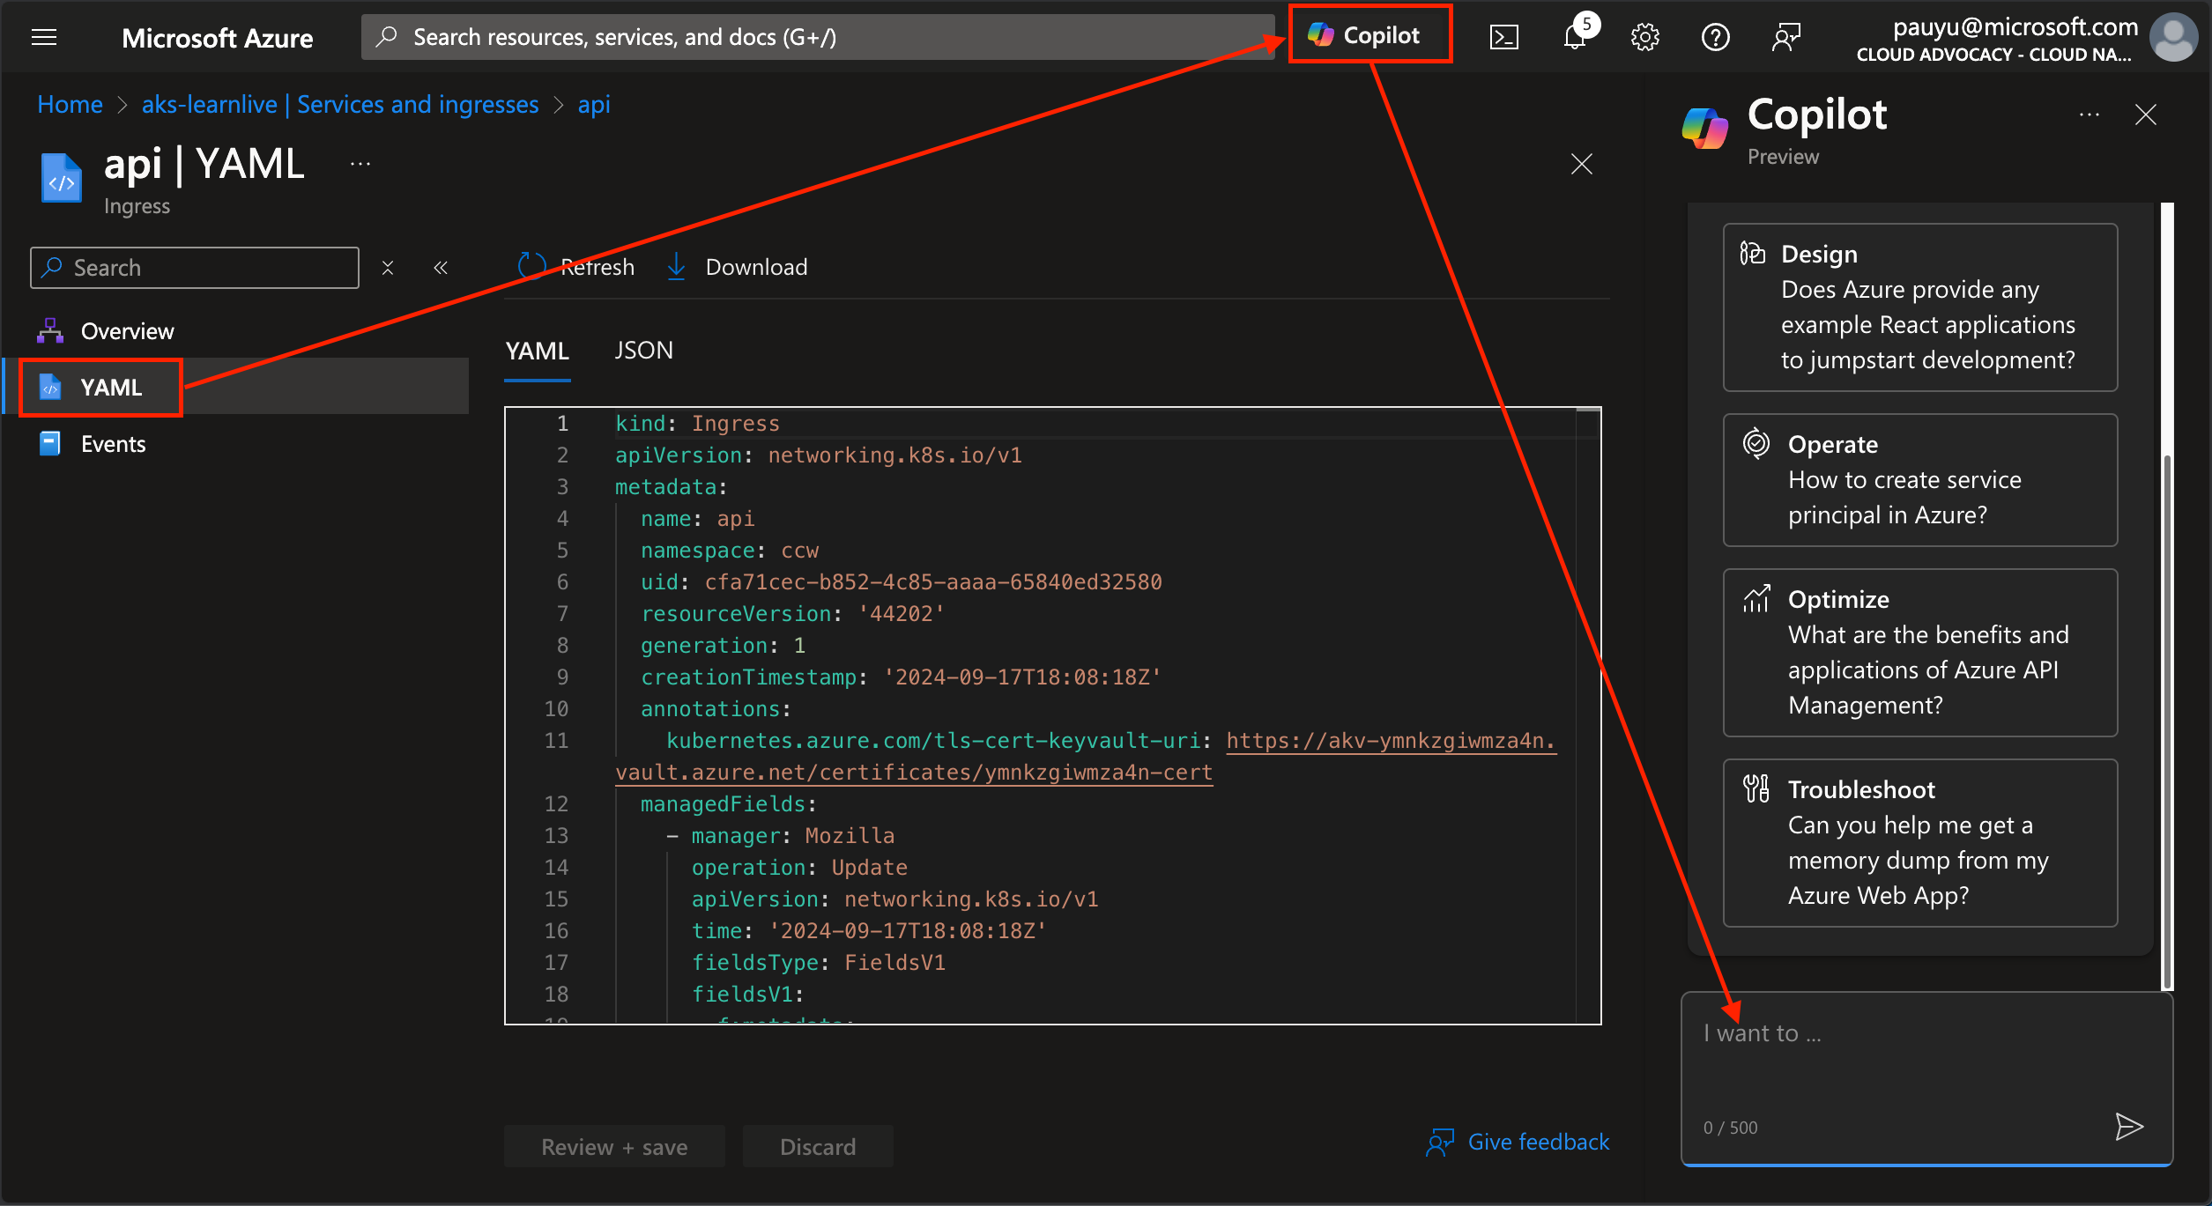
Task: Click the resource menu Search field
Action: tap(195, 268)
